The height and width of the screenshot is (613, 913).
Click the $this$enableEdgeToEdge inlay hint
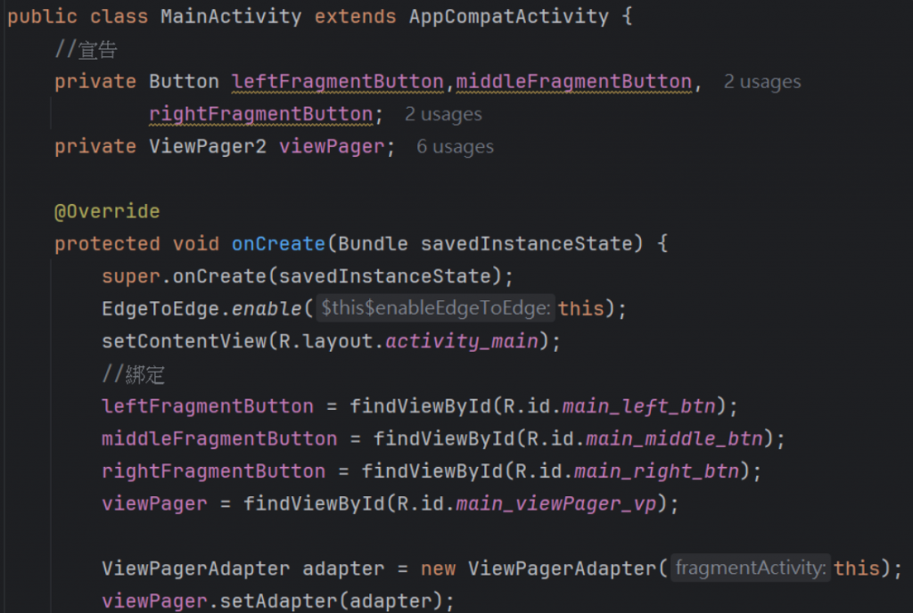435,308
